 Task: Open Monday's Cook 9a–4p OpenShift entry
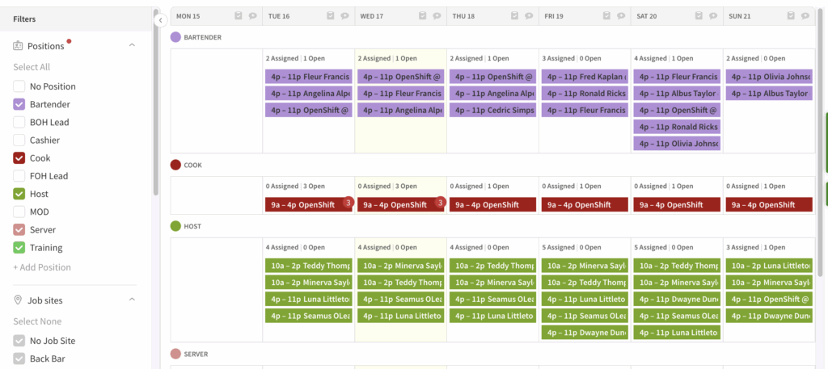(308, 205)
